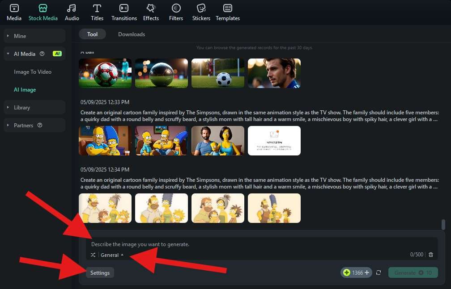The image size is (451, 289).
Task: Click the help icon next to Partners
Action: [40, 125]
